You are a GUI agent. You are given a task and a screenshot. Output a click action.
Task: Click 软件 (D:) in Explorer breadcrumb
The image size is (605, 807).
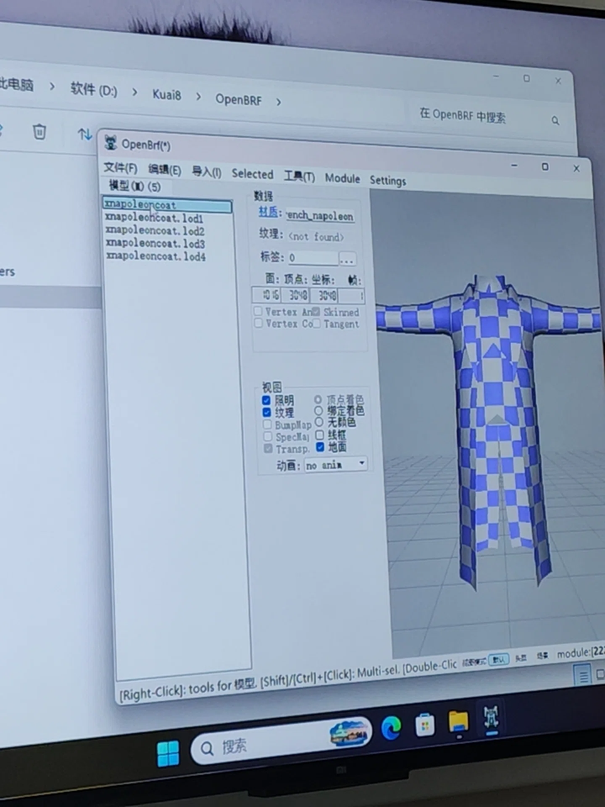pyautogui.click(x=93, y=90)
